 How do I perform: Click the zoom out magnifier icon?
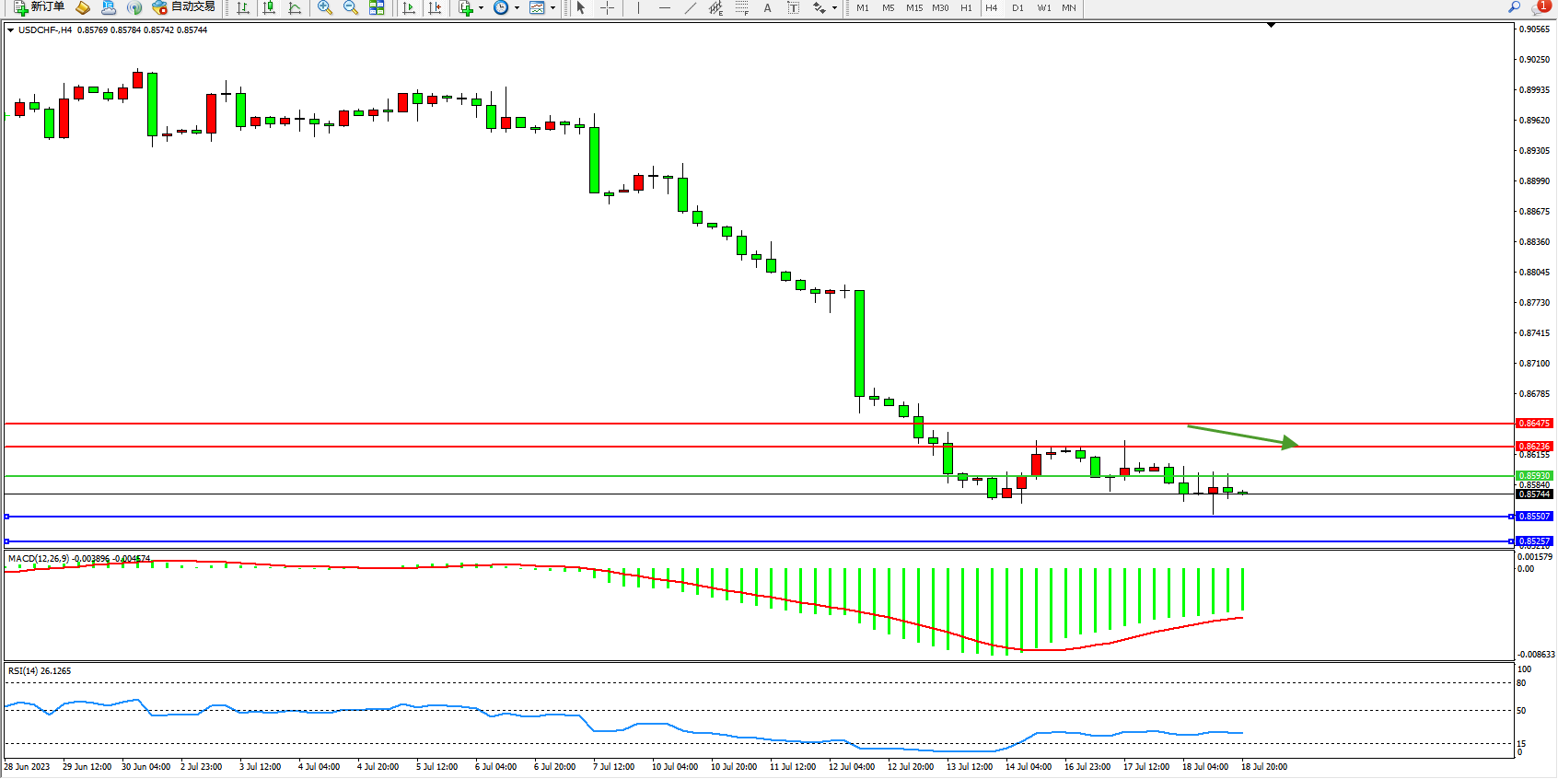pos(351,7)
